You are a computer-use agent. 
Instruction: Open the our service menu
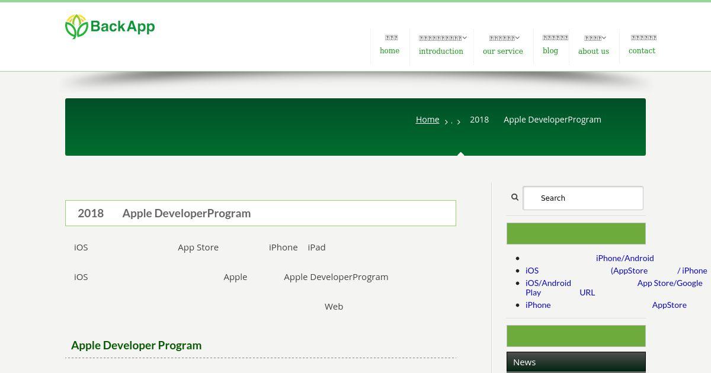pyautogui.click(x=503, y=44)
